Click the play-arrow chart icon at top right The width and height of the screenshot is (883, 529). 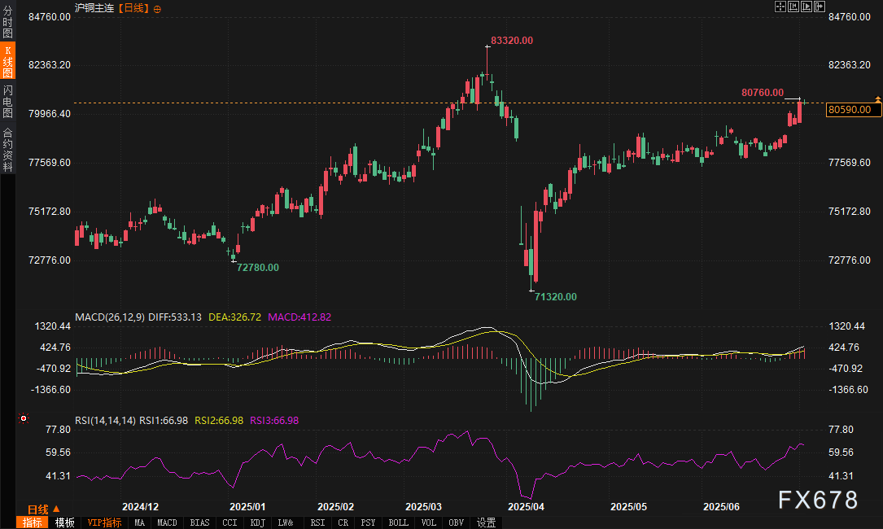click(x=807, y=7)
